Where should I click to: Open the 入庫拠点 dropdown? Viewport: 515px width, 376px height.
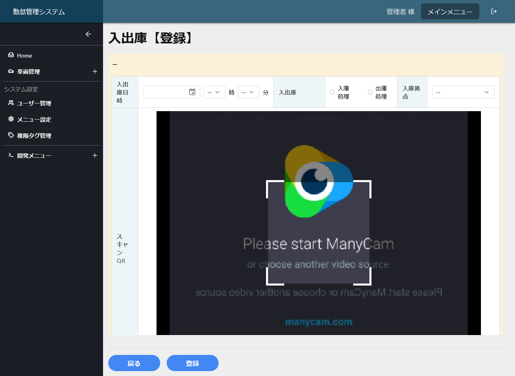pos(463,92)
